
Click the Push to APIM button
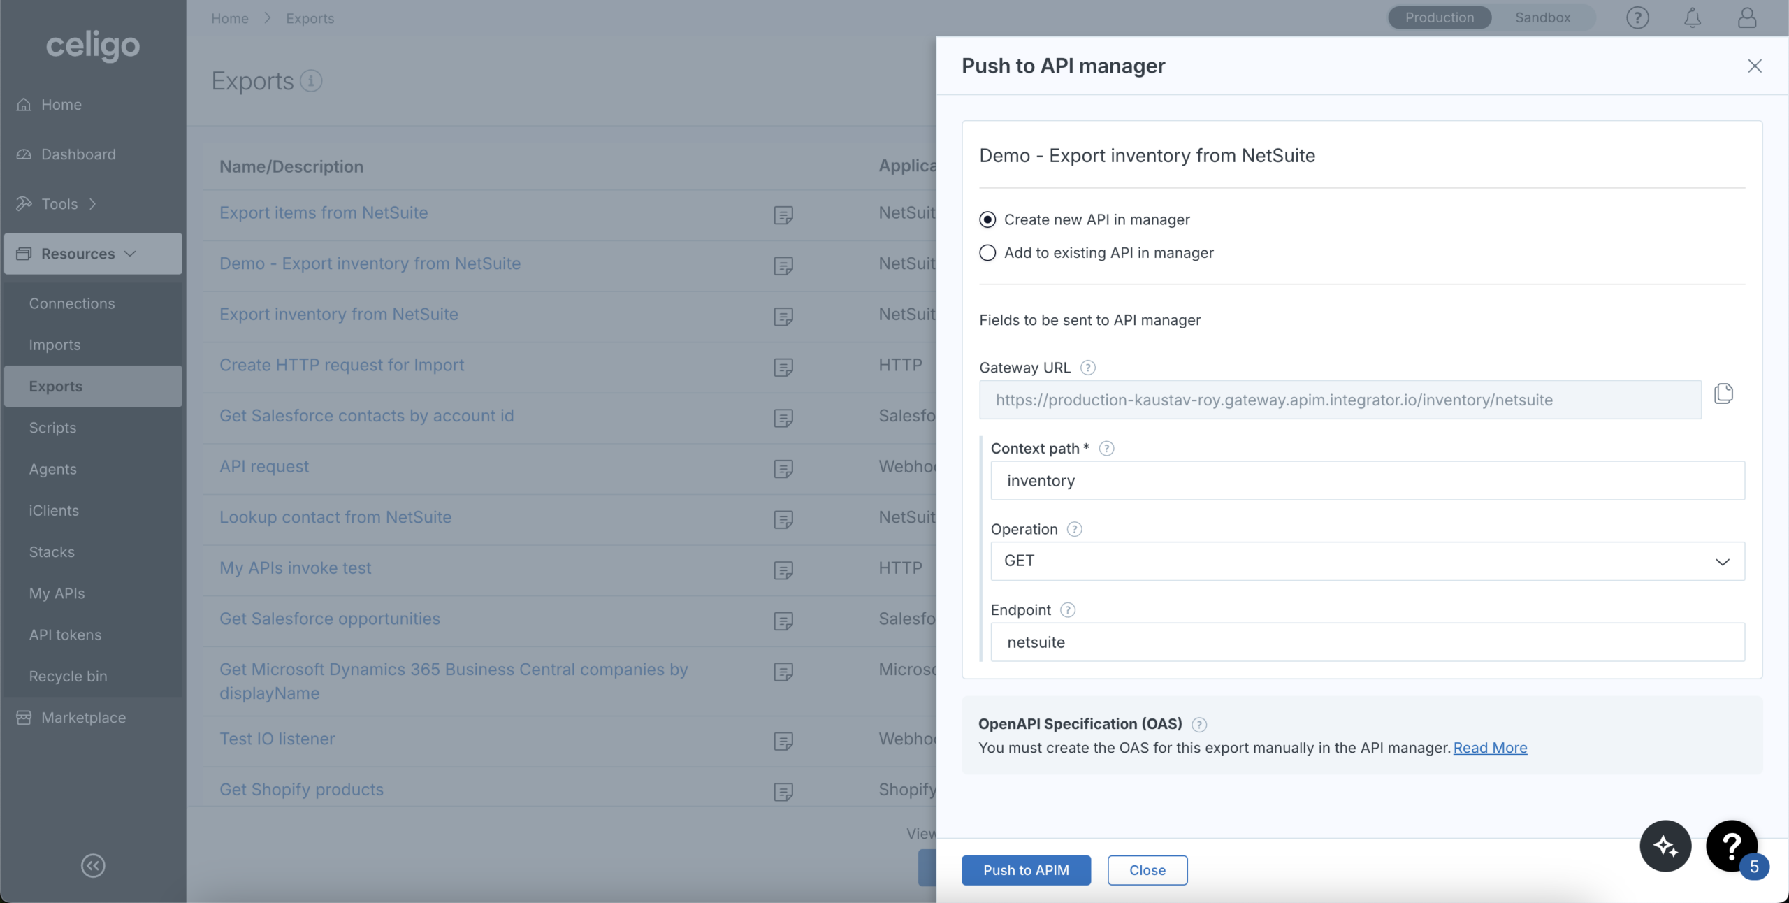(x=1026, y=870)
